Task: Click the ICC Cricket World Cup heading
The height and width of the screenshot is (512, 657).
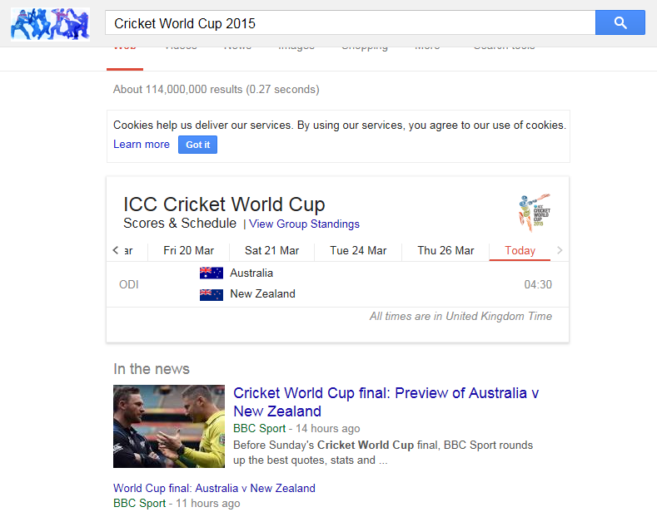Action: 224,204
